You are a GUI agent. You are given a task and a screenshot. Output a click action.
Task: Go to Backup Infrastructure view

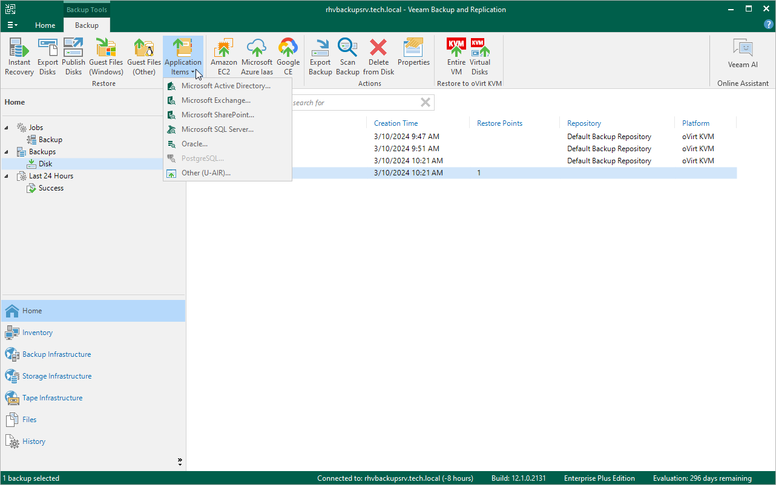93,354
